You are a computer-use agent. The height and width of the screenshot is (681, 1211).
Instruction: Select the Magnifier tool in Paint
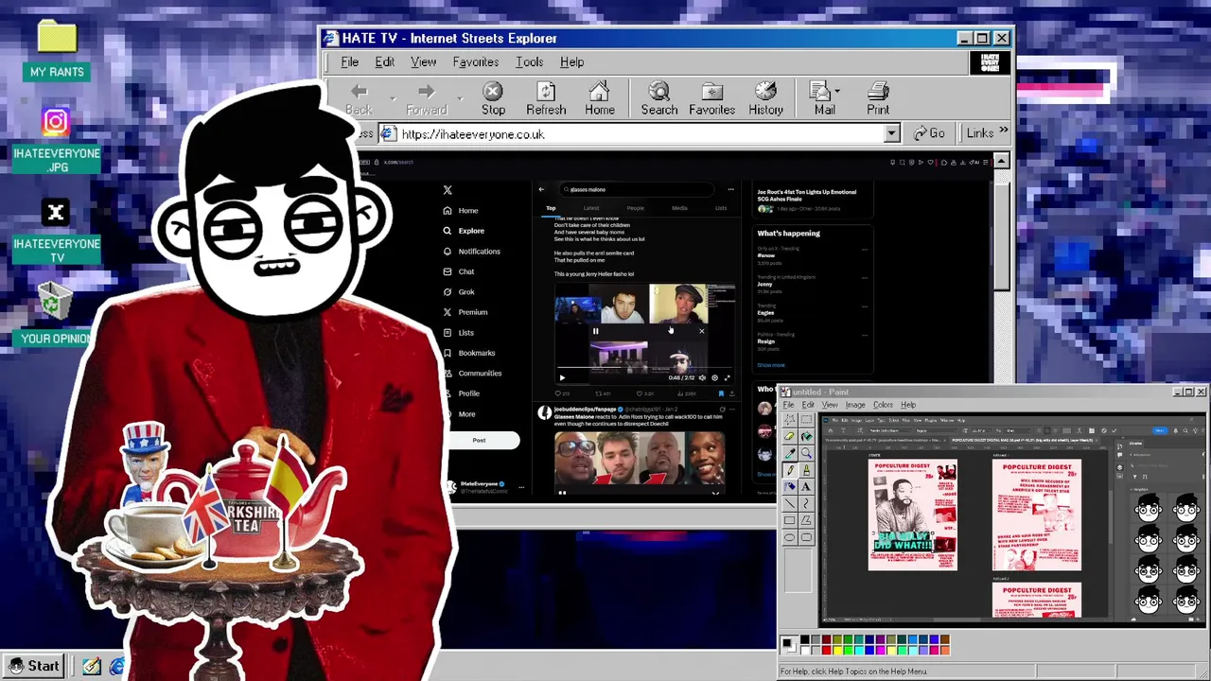pos(806,453)
